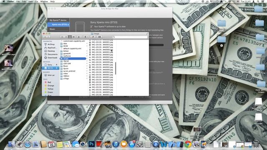The height and width of the screenshot is (150, 267).
Task: Select AirDrop in Finder sidebar
Action: click(51, 44)
